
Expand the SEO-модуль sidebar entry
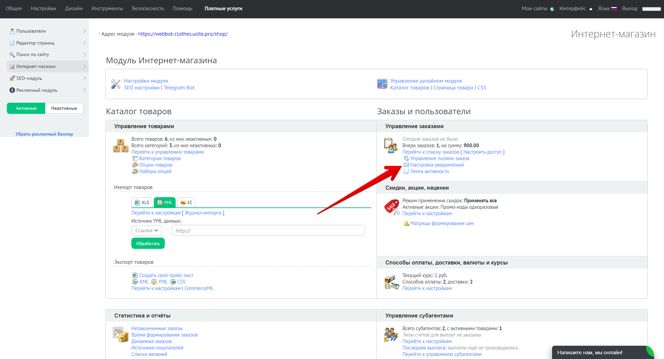[x=48, y=78]
